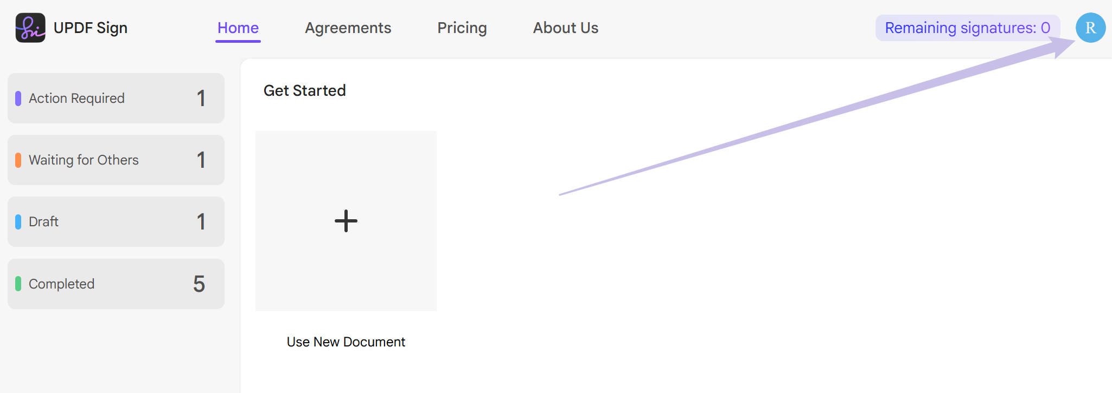Click the blue Draft status marker
Viewport: 1112px width, 393px height.
coord(18,222)
